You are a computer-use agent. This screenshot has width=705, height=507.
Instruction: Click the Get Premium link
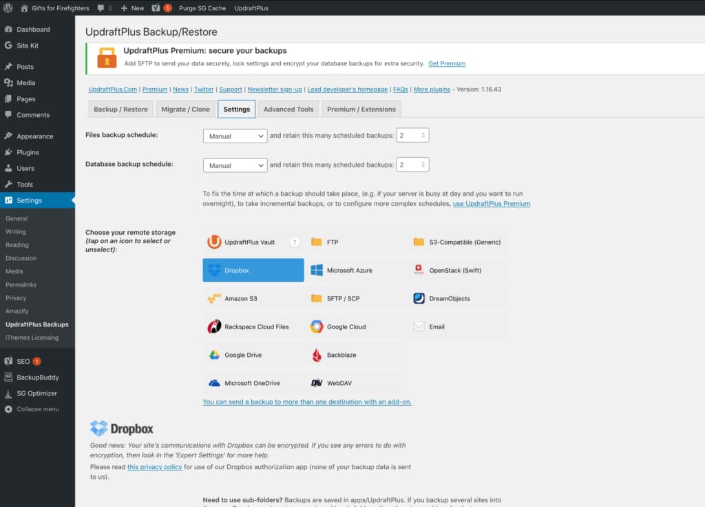[x=447, y=63]
